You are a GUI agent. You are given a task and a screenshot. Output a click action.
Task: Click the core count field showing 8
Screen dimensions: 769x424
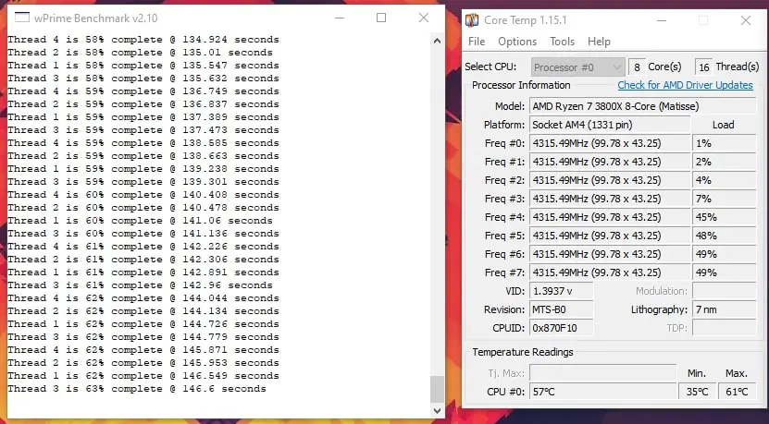[x=637, y=67]
